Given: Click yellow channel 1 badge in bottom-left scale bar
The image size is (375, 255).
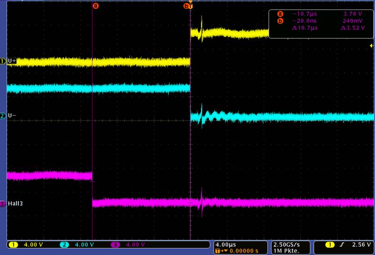Looking at the screenshot, I should (x=13, y=245).
